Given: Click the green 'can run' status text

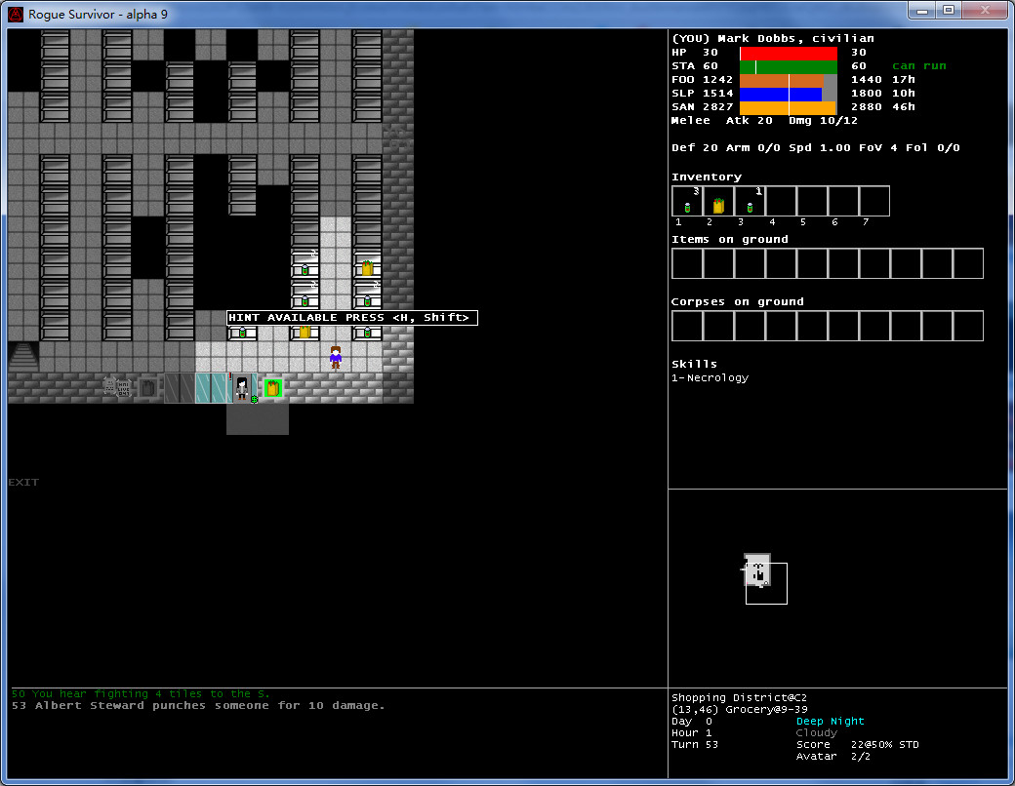Looking at the screenshot, I should 919,66.
